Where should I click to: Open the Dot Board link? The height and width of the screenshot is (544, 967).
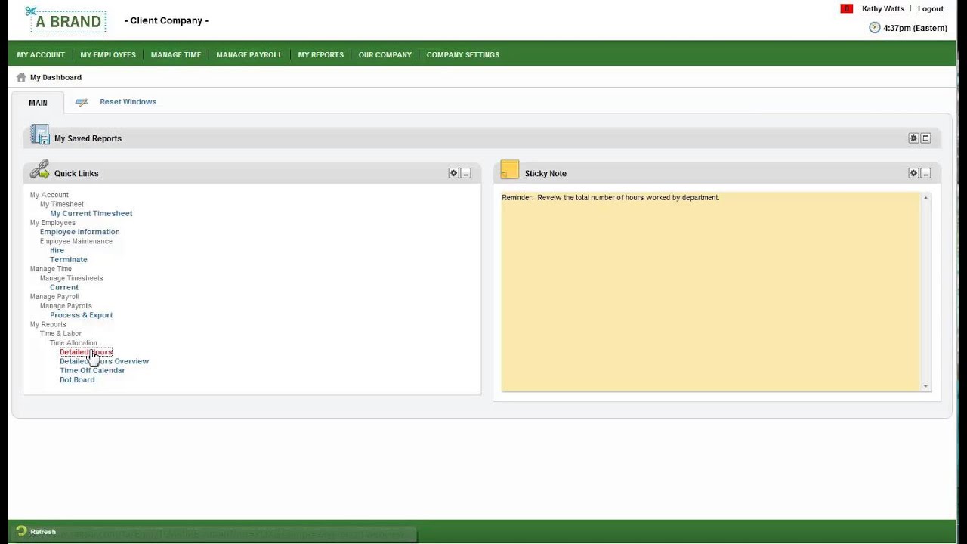click(x=77, y=380)
